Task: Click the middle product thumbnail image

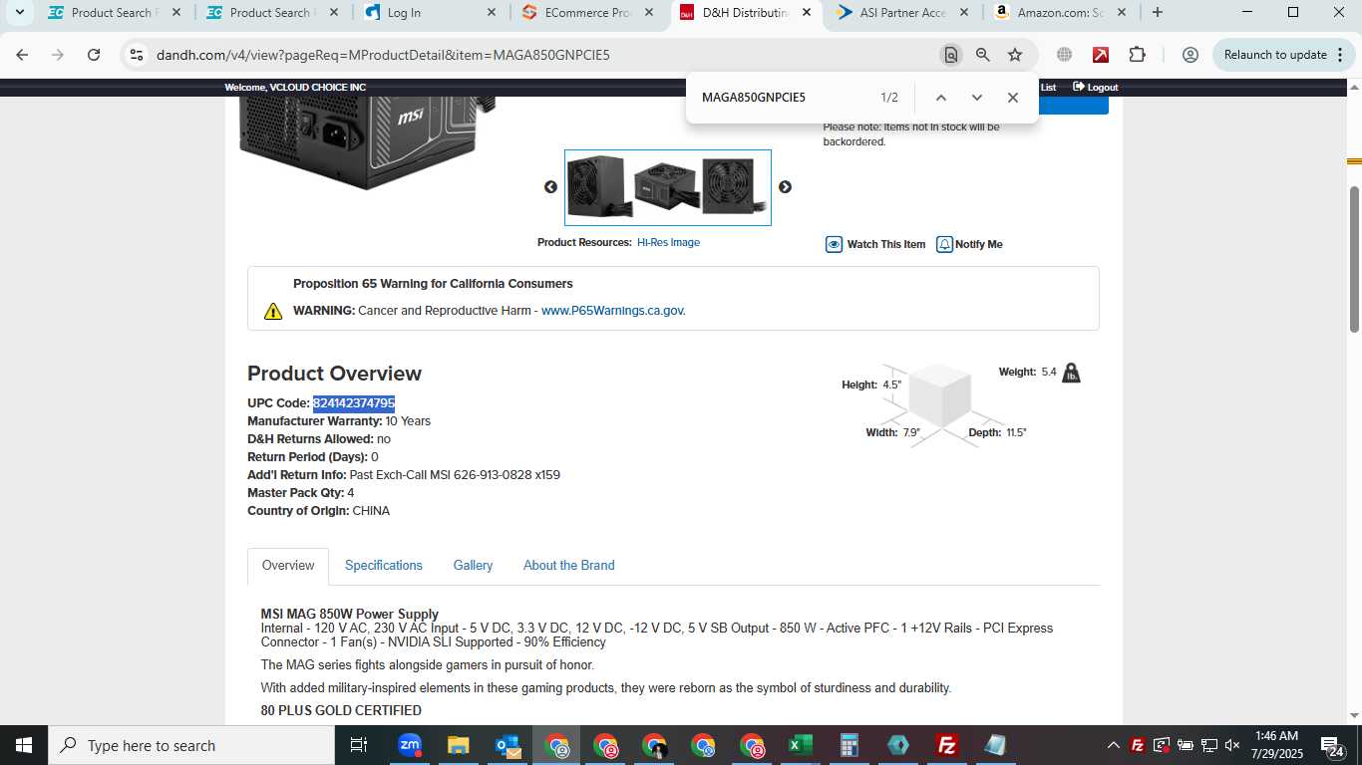Action: [667, 186]
